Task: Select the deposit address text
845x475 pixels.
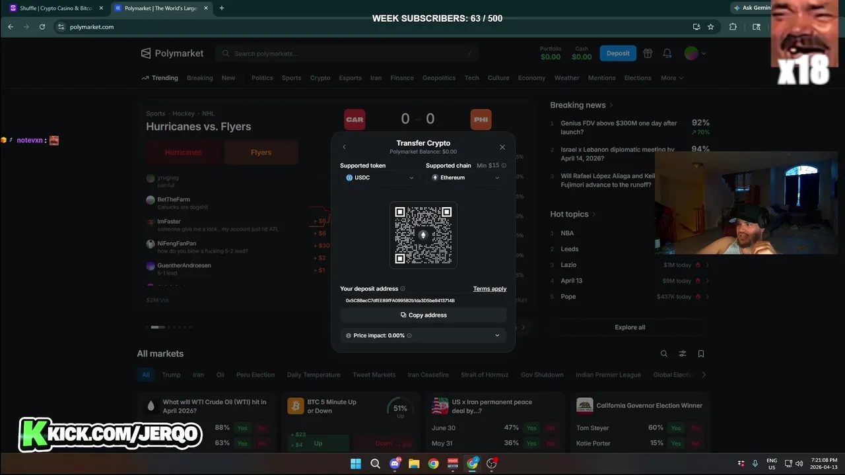Action: click(400, 300)
